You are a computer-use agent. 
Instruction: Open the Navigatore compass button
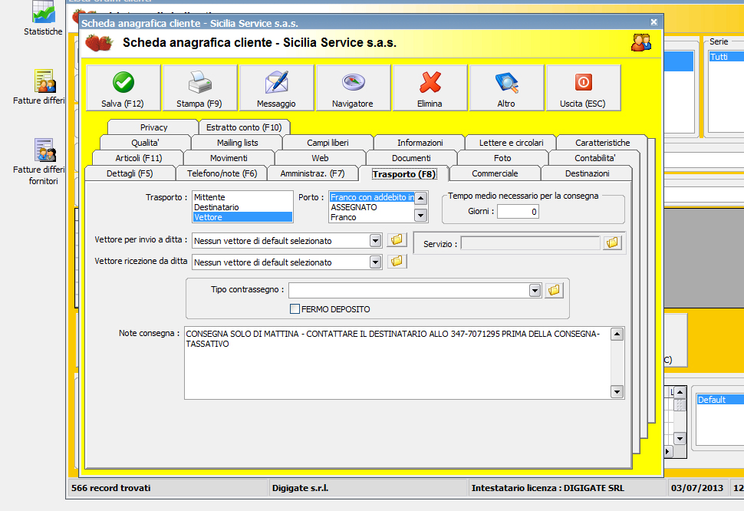pos(353,88)
